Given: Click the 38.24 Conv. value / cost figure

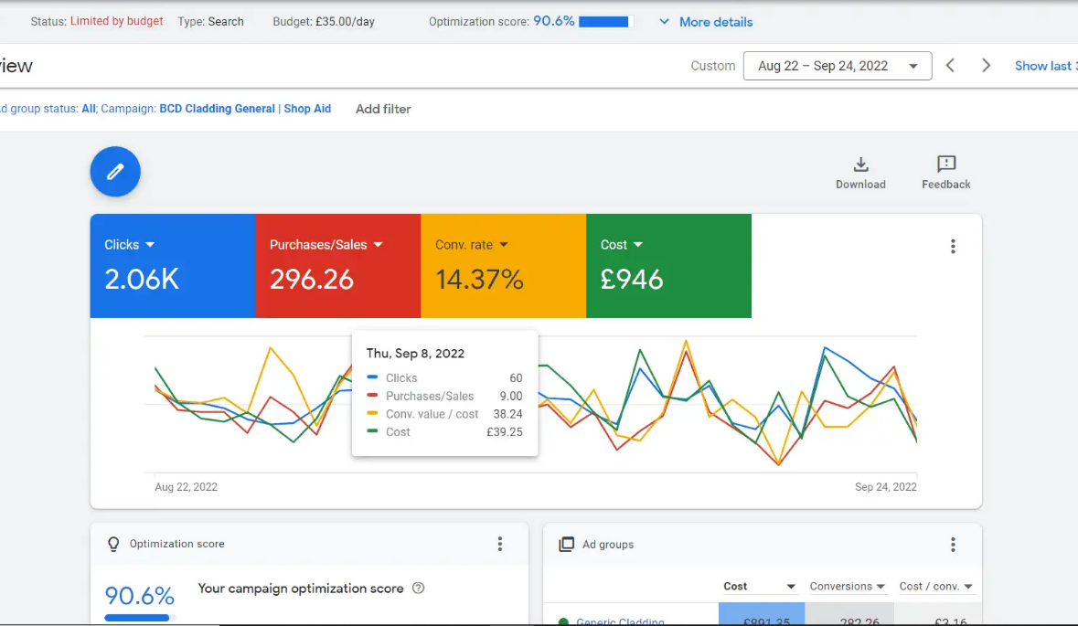Looking at the screenshot, I should point(508,414).
